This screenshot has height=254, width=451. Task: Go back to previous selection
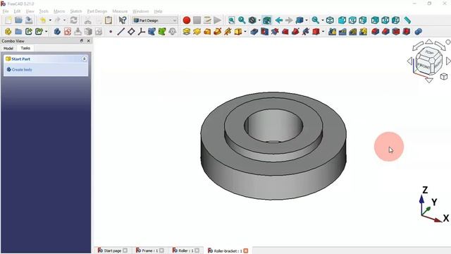click(279, 20)
